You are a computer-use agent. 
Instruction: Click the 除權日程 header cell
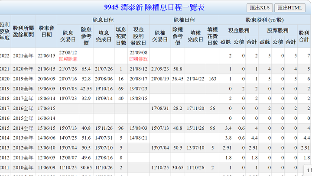coord(184,20)
